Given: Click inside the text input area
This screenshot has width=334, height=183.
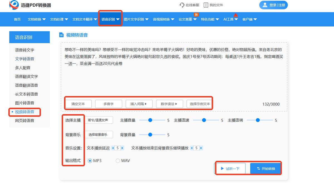Looking at the screenshot, I should coord(174,78).
